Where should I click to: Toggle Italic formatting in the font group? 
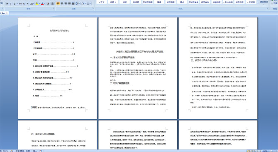coord(11,4)
